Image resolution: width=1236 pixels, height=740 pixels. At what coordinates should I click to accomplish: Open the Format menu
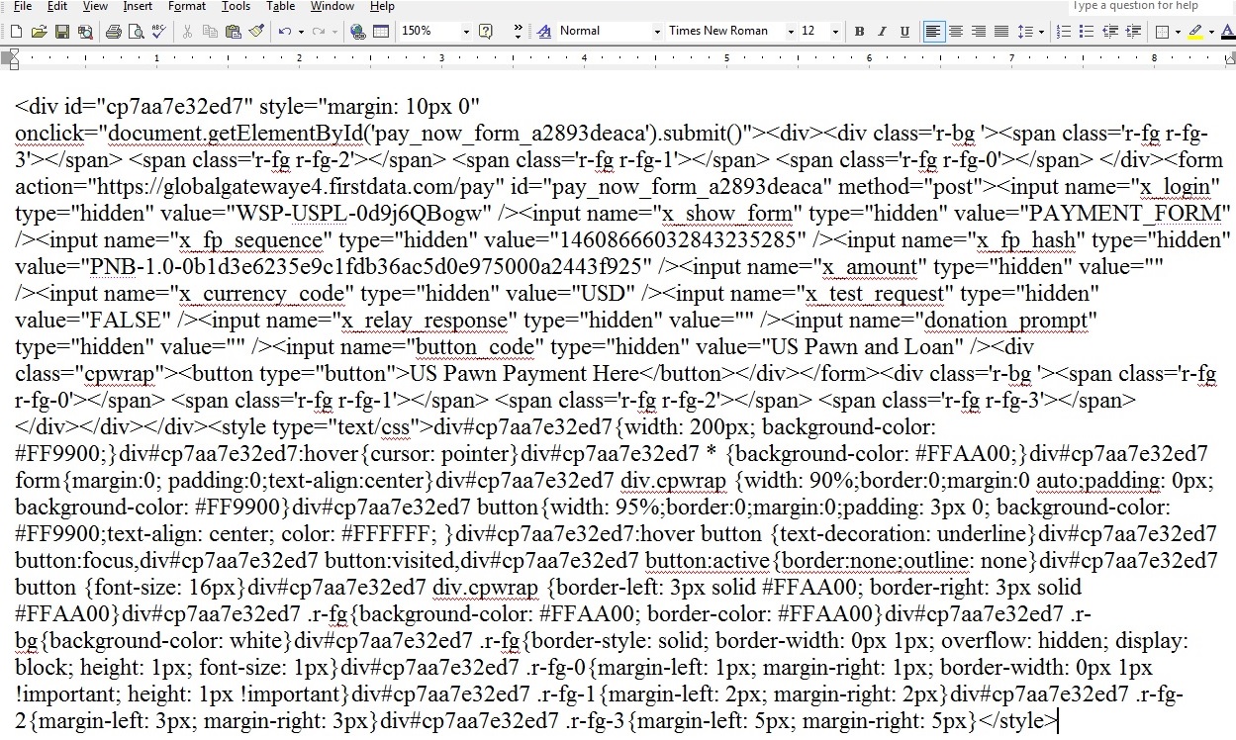(187, 6)
